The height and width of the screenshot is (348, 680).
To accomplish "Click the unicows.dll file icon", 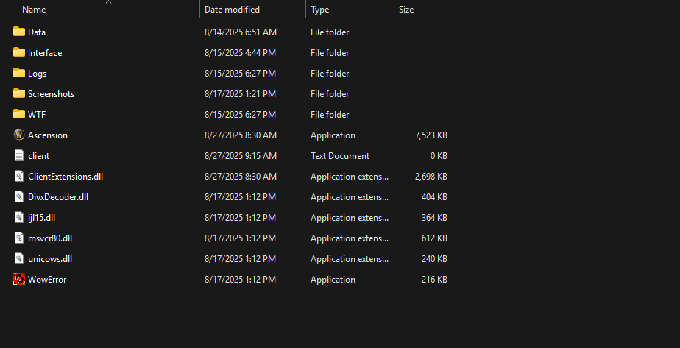I will [x=19, y=259].
